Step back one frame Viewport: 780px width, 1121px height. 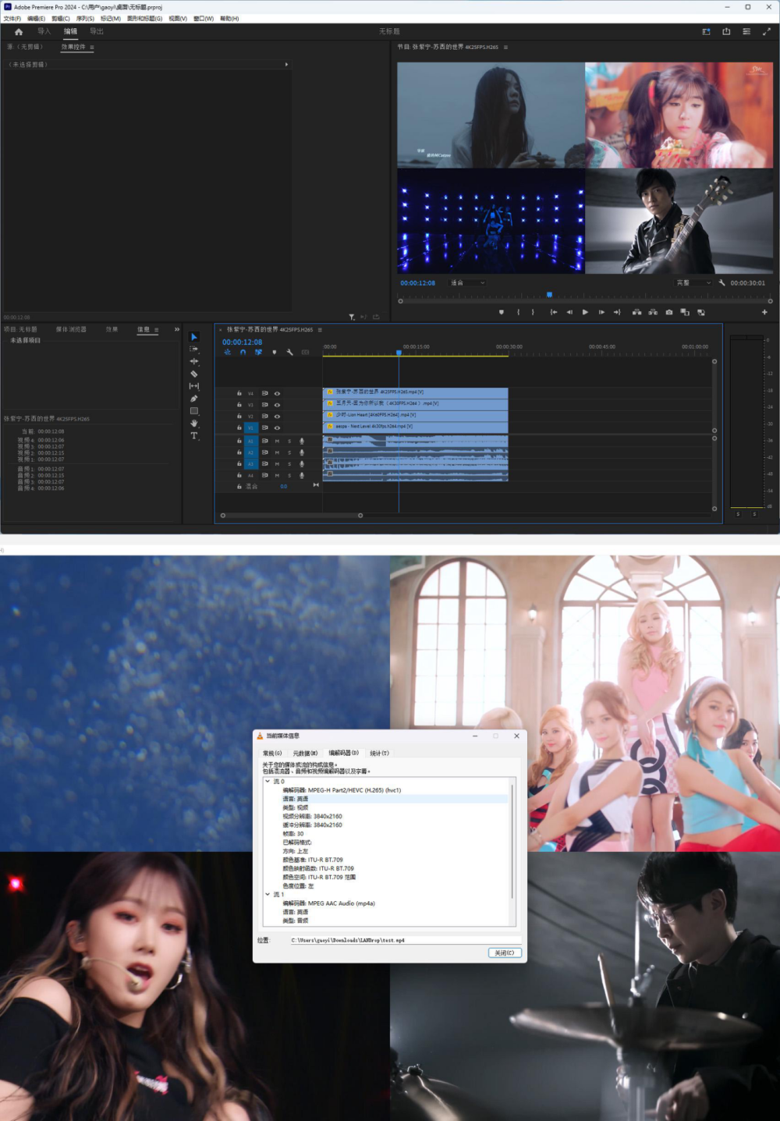pos(569,312)
